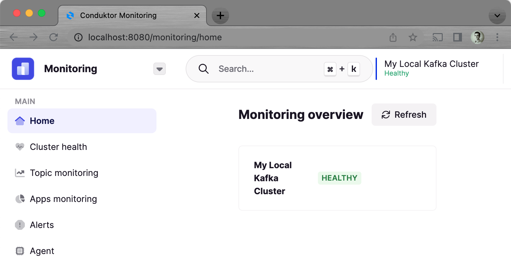The image size is (511, 267).
Task: Click the HEALTHY status badge
Action: coord(339,178)
